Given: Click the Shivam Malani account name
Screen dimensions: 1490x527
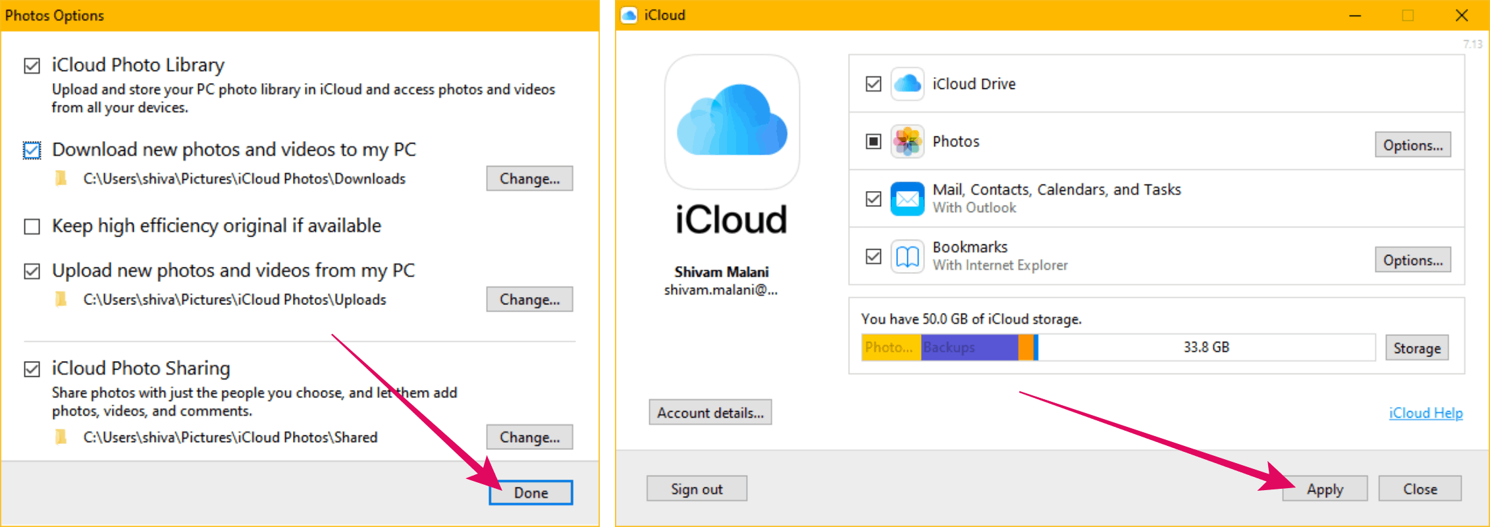Looking at the screenshot, I should [722, 272].
